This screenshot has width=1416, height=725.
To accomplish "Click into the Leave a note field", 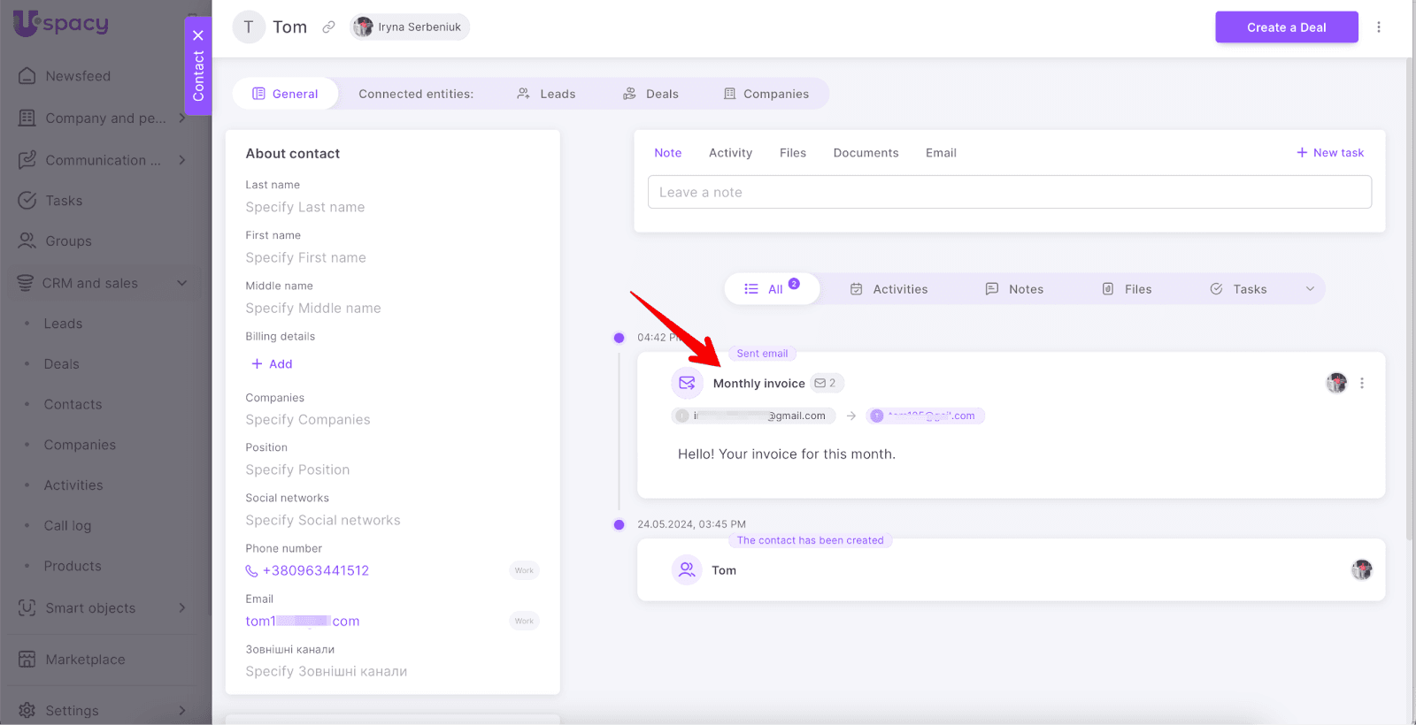I will coord(1009,193).
